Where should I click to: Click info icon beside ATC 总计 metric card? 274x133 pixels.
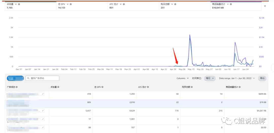pos(124,4)
